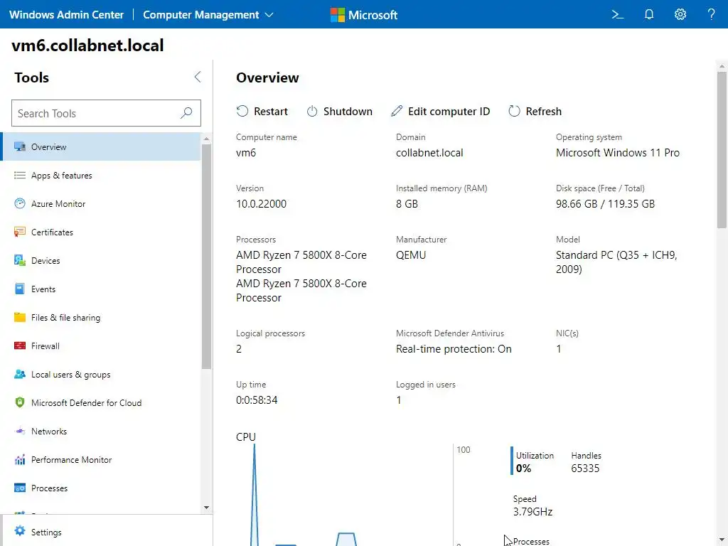Click the Shutdown power icon
Image resolution: width=728 pixels, height=546 pixels.
pos(312,111)
